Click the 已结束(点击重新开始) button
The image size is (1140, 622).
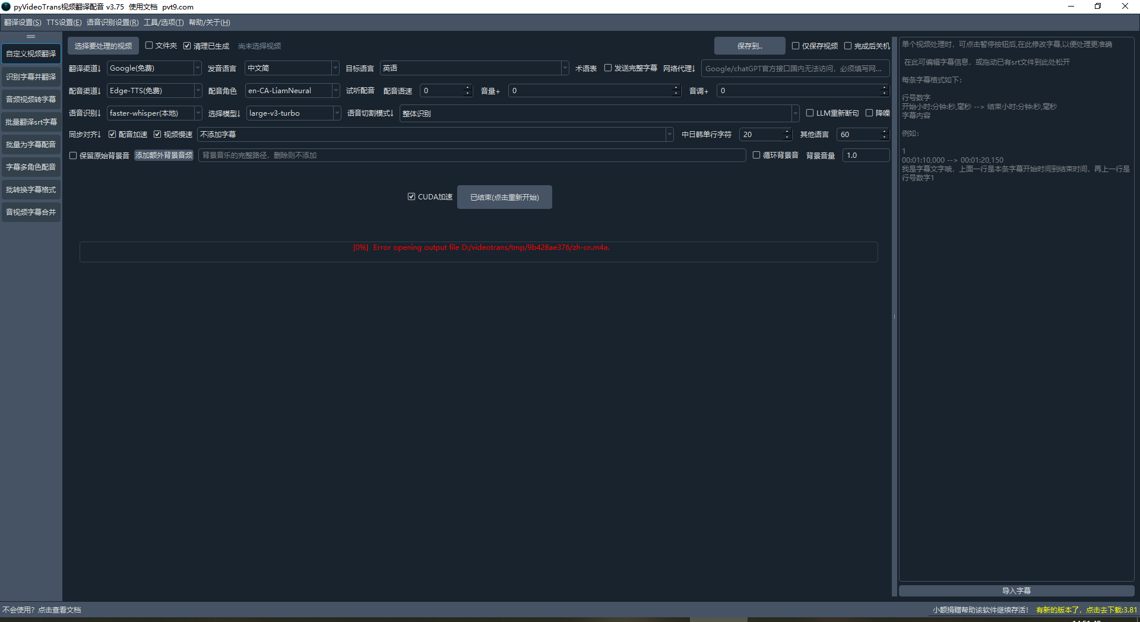click(x=504, y=197)
